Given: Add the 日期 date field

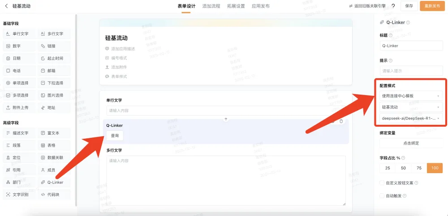Looking at the screenshot, I should point(20,58).
